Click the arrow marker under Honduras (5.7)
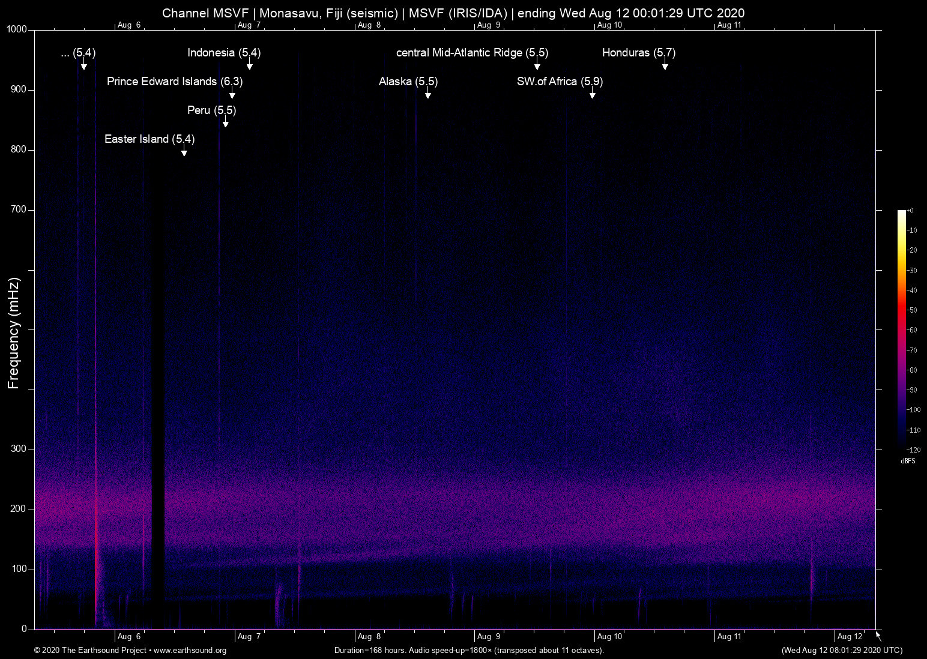Image resolution: width=927 pixels, height=659 pixels. 665,64
